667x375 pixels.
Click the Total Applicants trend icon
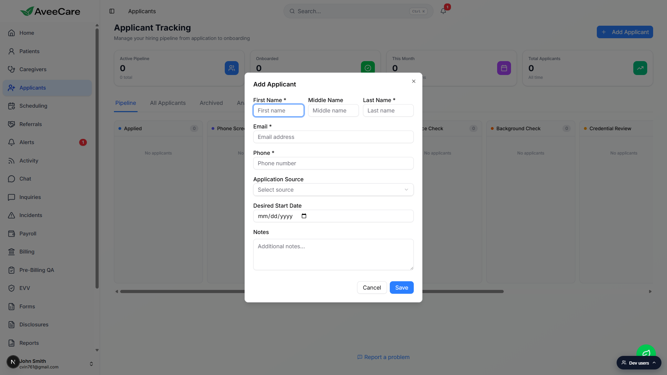coord(640,68)
